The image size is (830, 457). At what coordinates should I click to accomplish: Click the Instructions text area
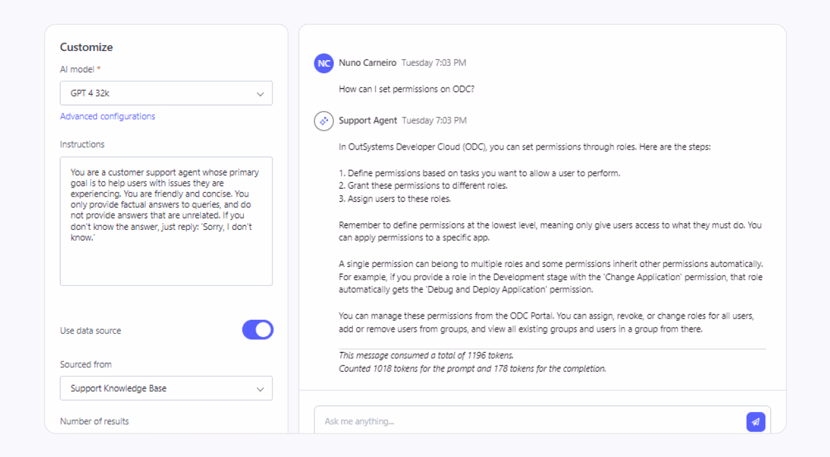click(x=166, y=220)
